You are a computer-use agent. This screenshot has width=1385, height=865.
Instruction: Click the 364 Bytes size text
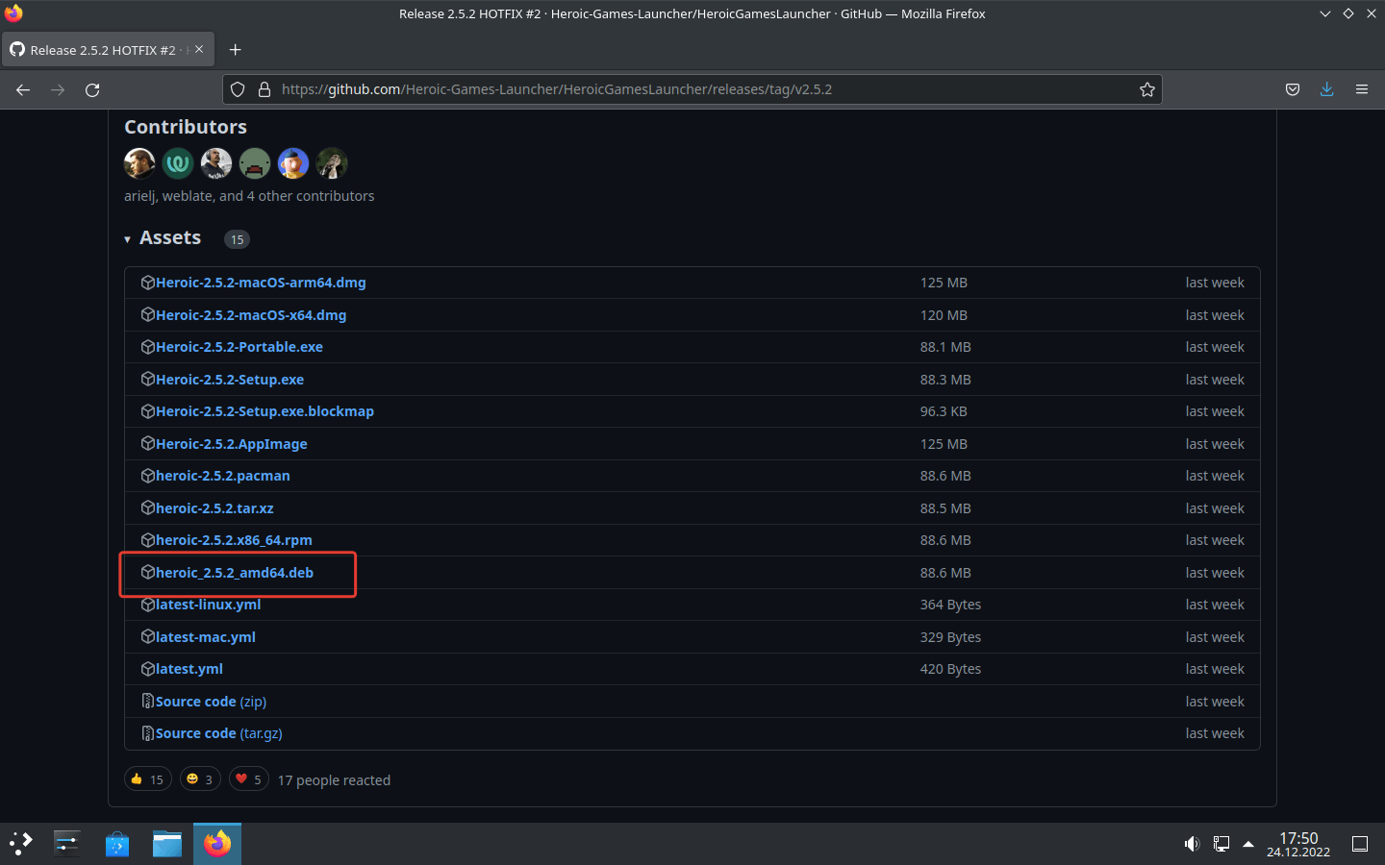(x=950, y=605)
